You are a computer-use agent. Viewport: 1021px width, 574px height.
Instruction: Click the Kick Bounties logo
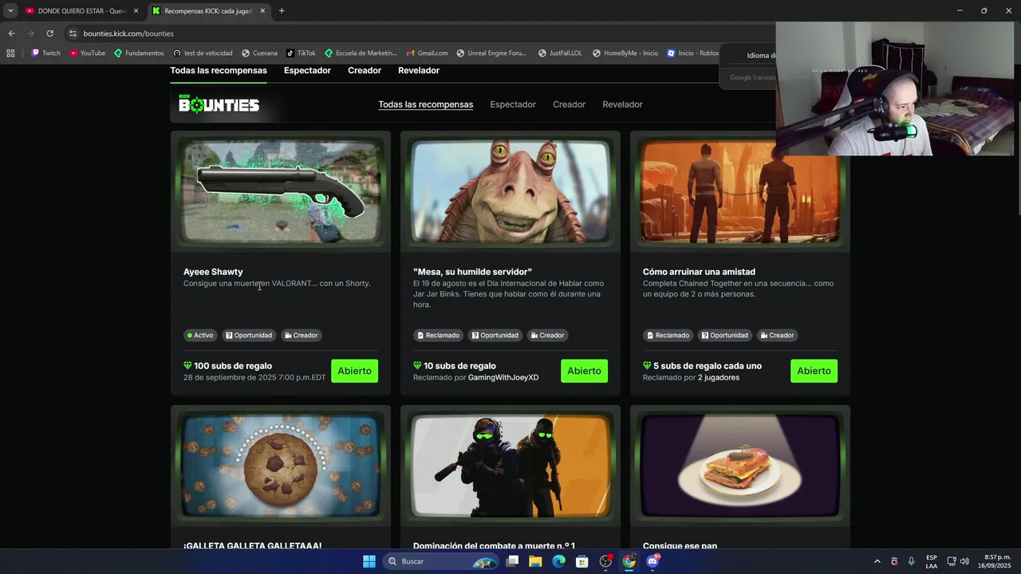pyautogui.click(x=219, y=104)
